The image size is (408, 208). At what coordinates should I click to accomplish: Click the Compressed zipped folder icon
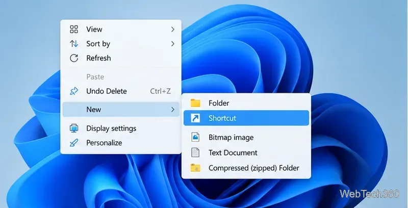[x=195, y=168]
